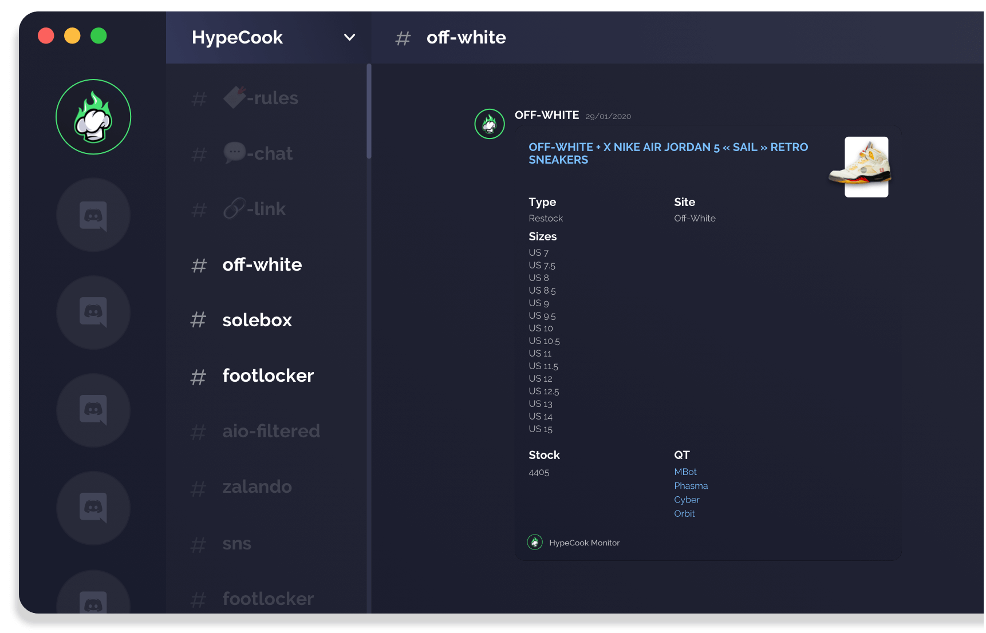Select the third Discord server placeholder icon
Image resolution: width=986 pixels, height=633 pixels.
click(x=93, y=410)
